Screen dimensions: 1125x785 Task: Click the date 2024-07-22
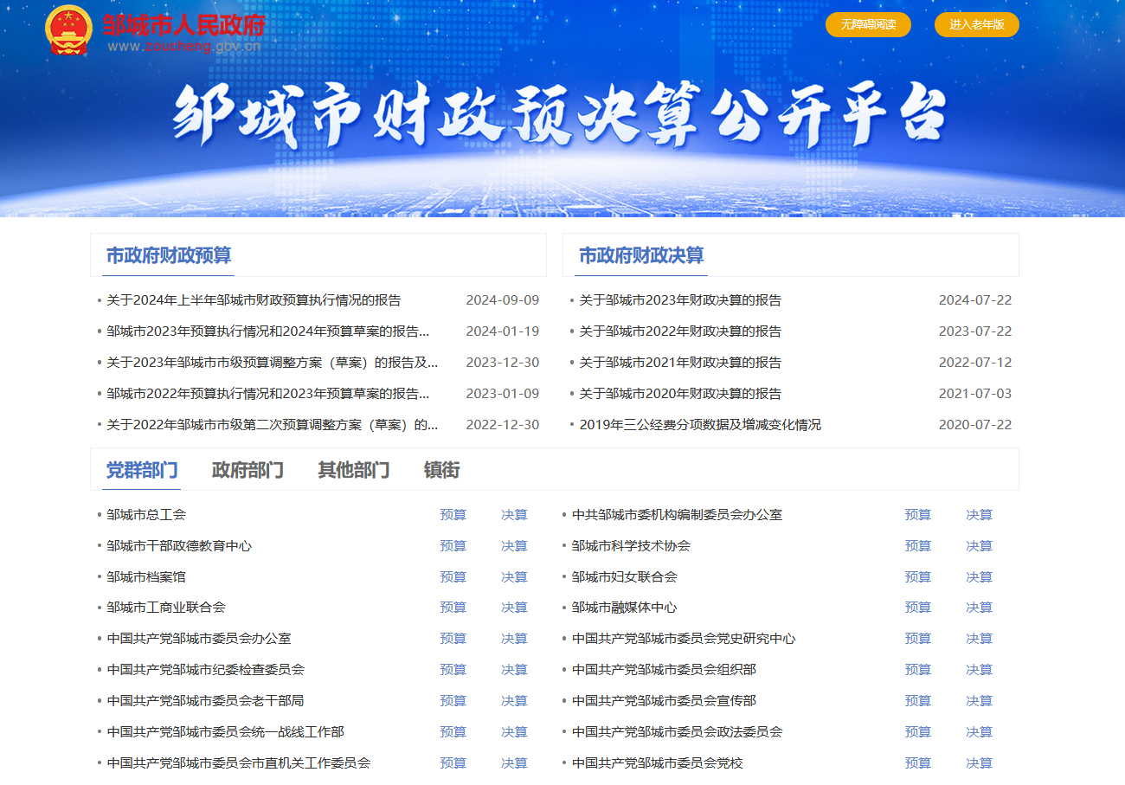[x=975, y=300]
